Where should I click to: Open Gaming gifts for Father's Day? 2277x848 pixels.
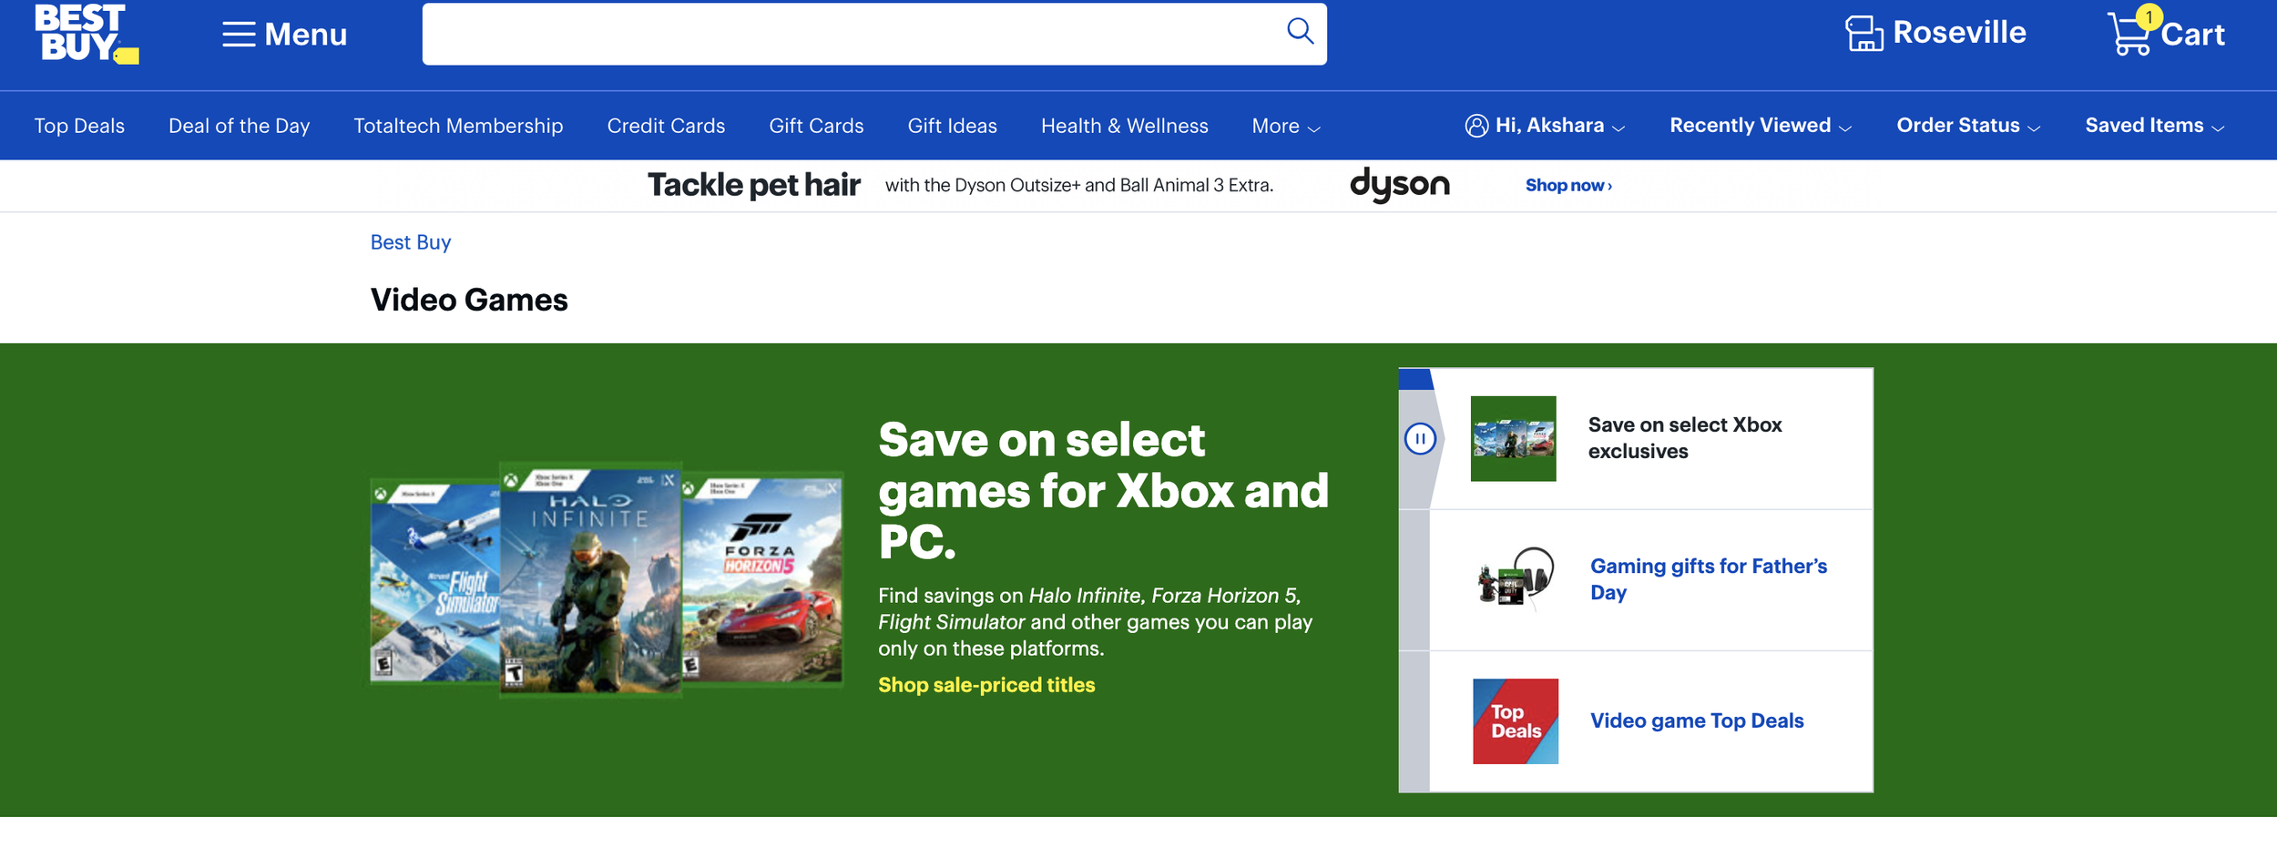[x=1708, y=579]
